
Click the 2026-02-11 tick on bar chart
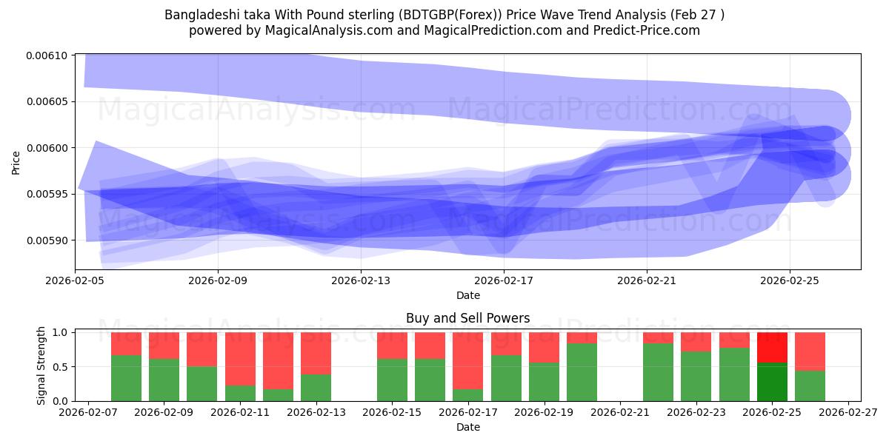click(240, 412)
